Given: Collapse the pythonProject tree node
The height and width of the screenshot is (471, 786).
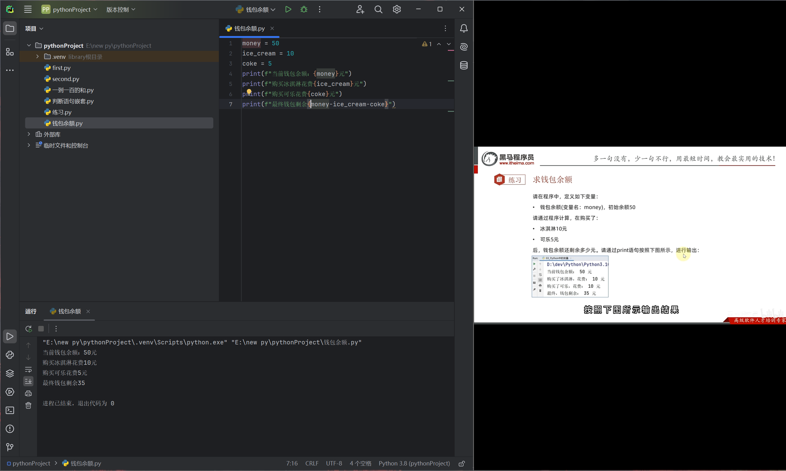Looking at the screenshot, I should [29, 45].
